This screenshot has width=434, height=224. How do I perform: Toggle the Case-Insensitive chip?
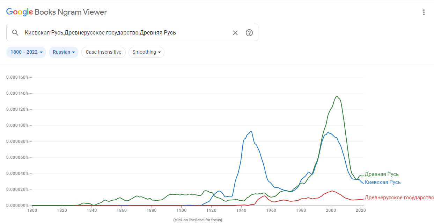(103, 52)
